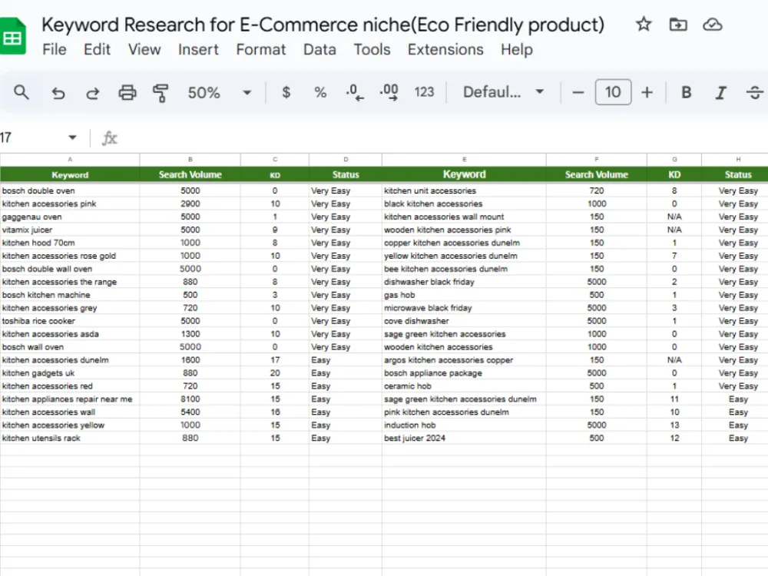This screenshot has height=576, width=768.
Task: Decrease the font size
Action: (578, 92)
